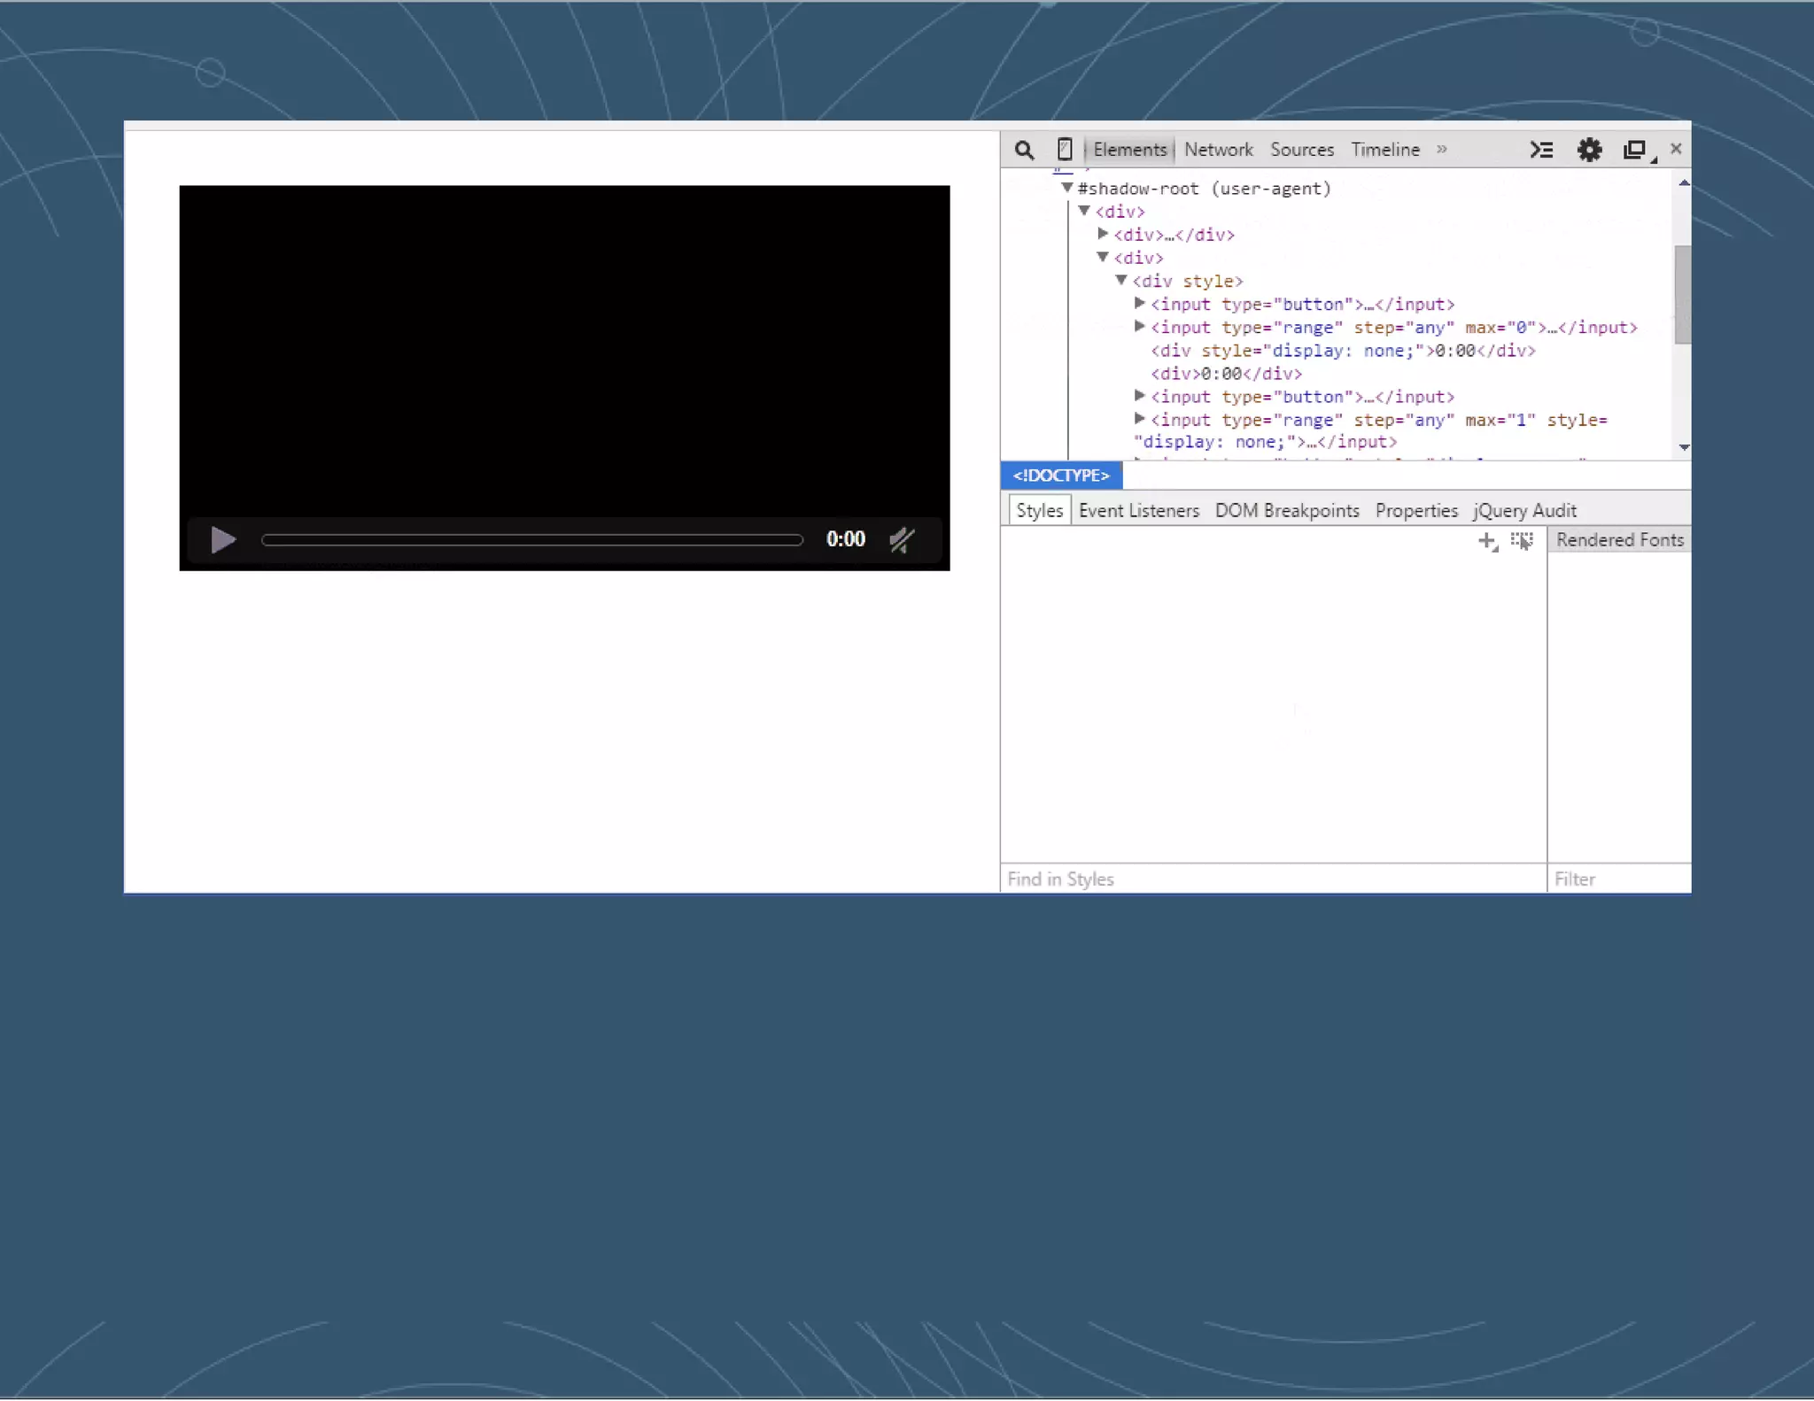Toggle element state icon in Styles
Image resolution: width=1814 pixels, height=1401 pixels.
click(1522, 541)
